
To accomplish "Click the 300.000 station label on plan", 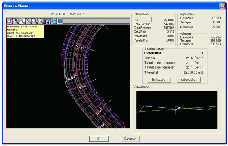I will coord(70,78).
